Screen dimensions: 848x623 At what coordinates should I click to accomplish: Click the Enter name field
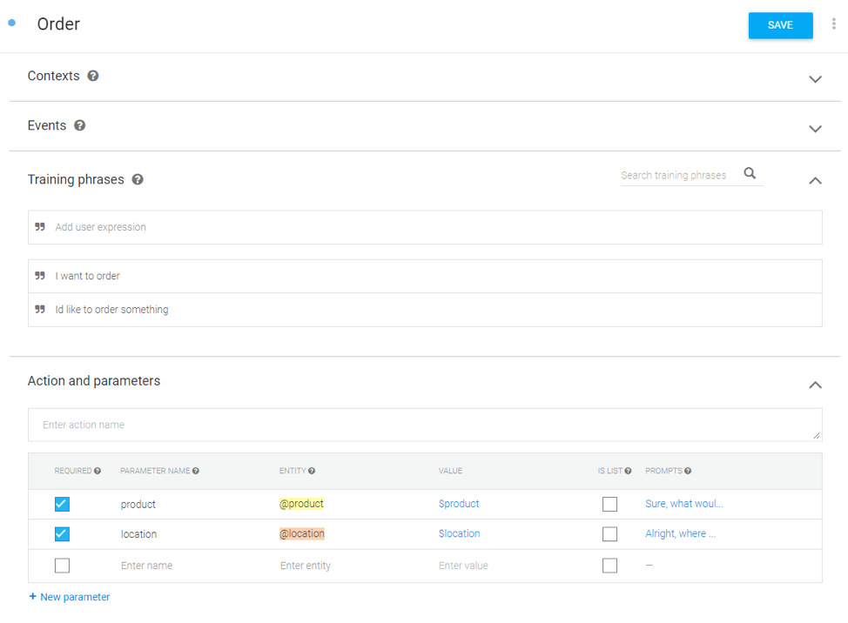[x=146, y=566]
